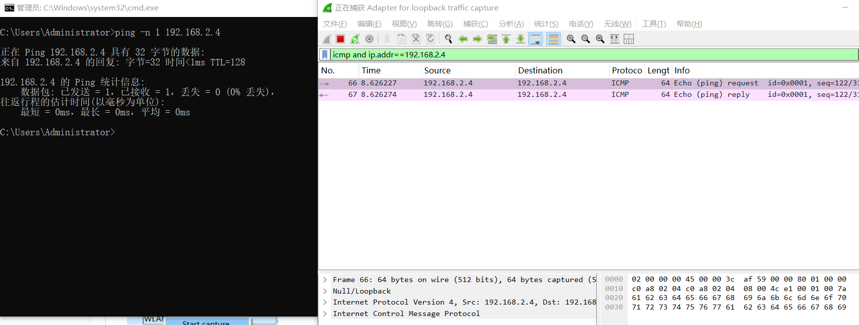Open the 工具(T) menu

(654, 24)
